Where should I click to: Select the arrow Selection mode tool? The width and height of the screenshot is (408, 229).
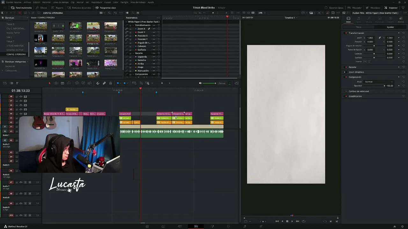click(49, 83)
